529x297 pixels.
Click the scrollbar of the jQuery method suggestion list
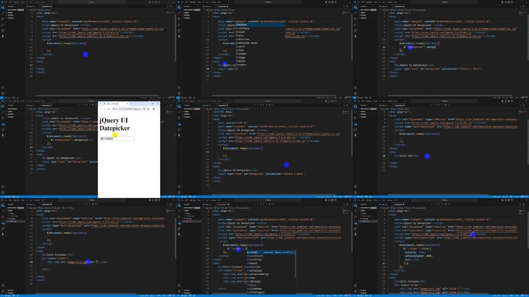tap(295, 264)
